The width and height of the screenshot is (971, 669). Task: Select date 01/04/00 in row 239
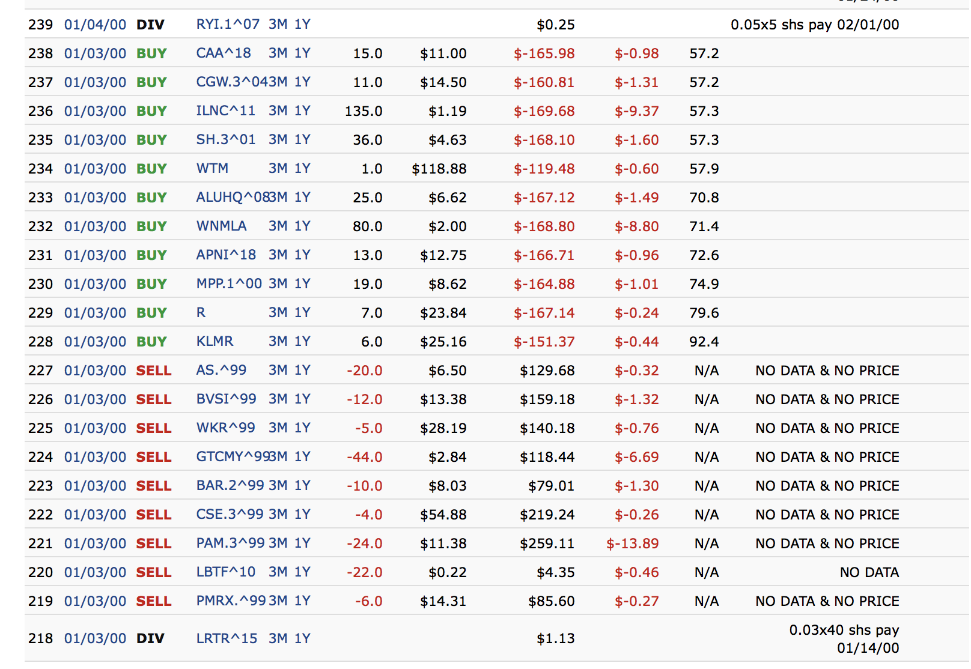[x=95, y=25]
